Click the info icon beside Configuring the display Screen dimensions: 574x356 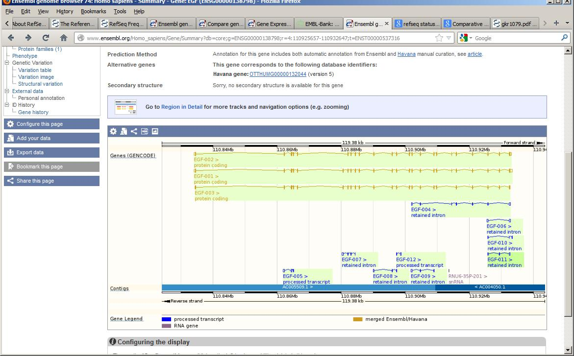coord(113,342)
